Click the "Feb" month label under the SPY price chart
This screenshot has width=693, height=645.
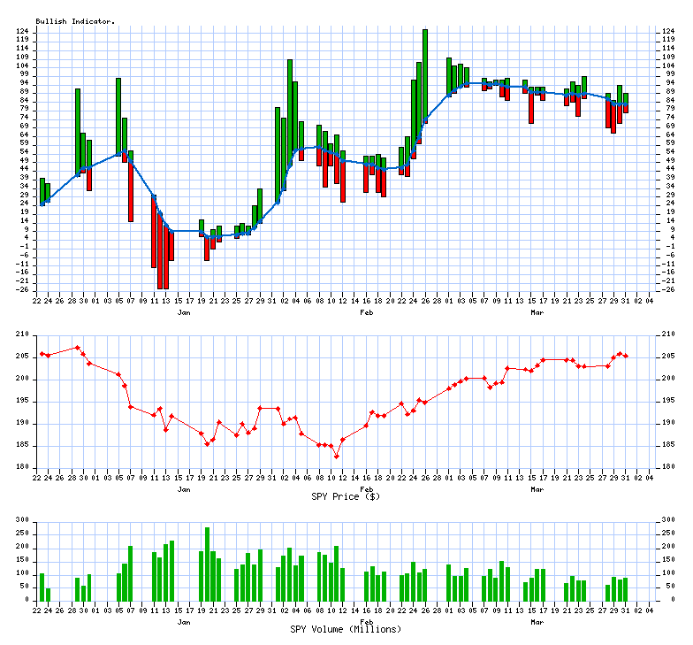click(366, 488)
